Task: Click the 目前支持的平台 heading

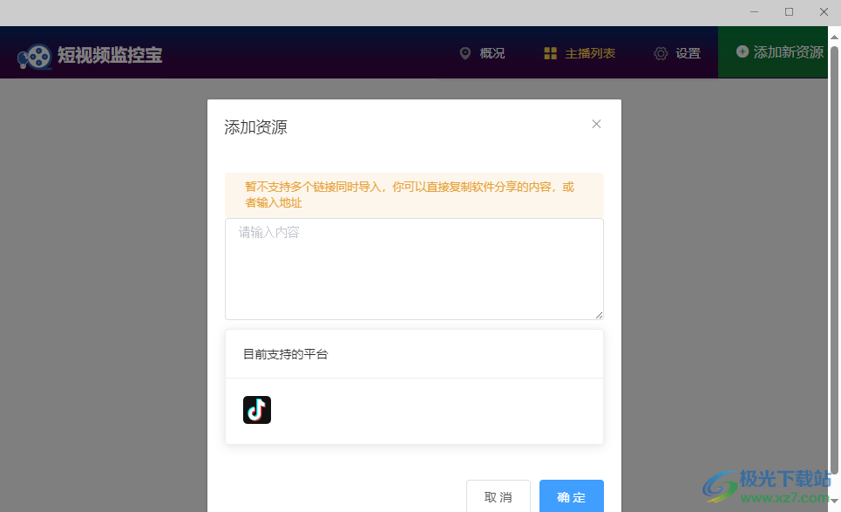Action: (x=285, y=354)
